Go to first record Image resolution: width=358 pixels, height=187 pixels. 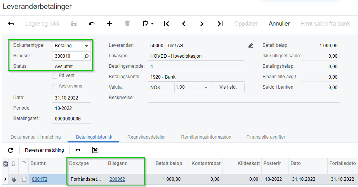167,24
